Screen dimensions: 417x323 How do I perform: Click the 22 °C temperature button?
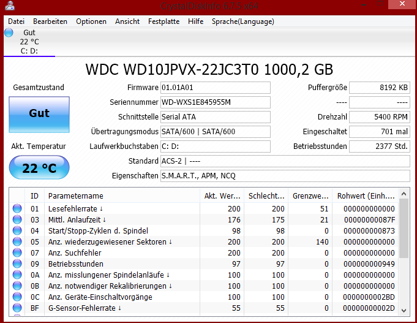pos(39,167)
